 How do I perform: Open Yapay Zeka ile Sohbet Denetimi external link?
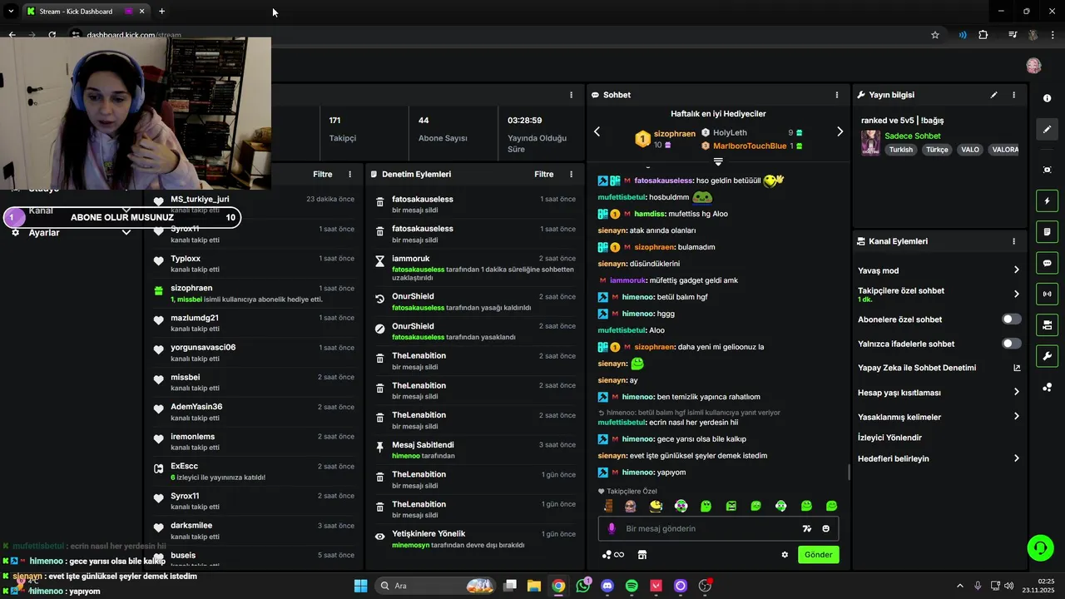pos(1016,368)
